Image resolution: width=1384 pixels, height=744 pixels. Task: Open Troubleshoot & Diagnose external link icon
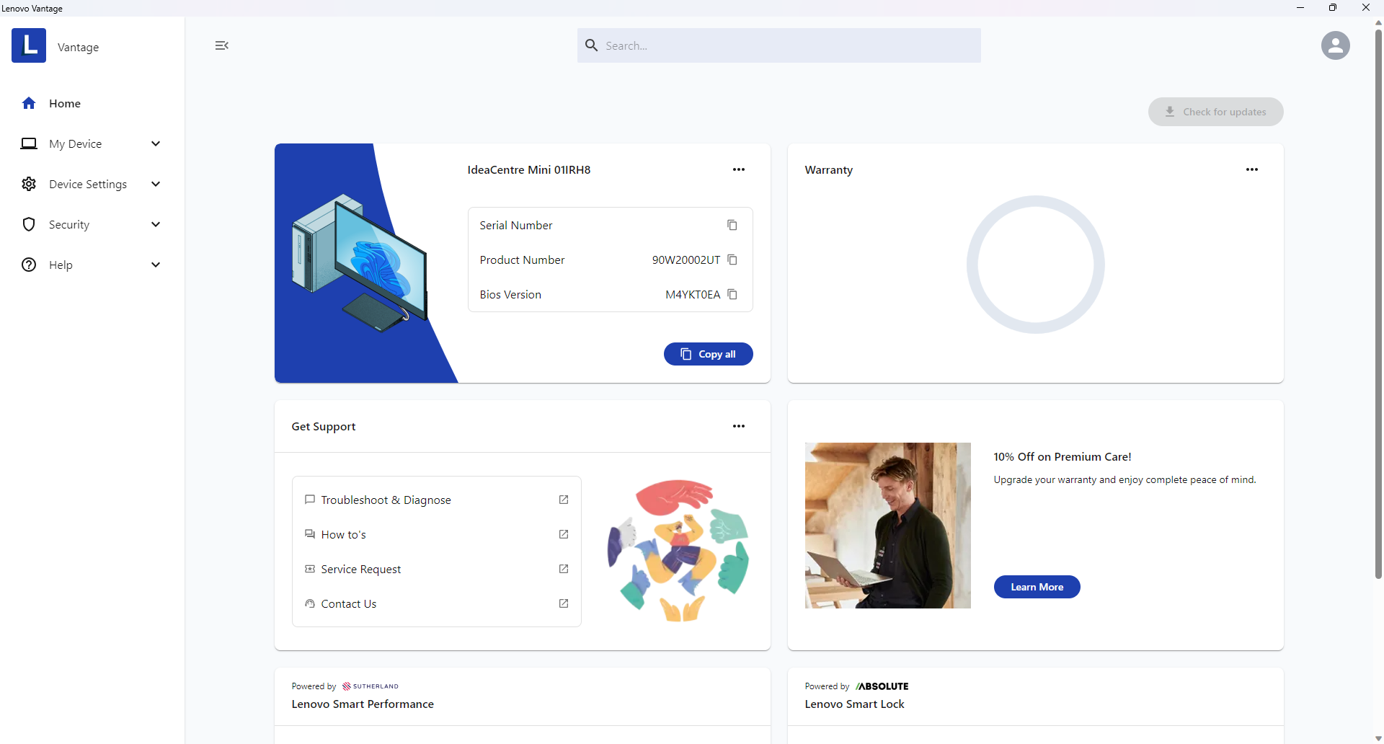[x=564, y=500]
